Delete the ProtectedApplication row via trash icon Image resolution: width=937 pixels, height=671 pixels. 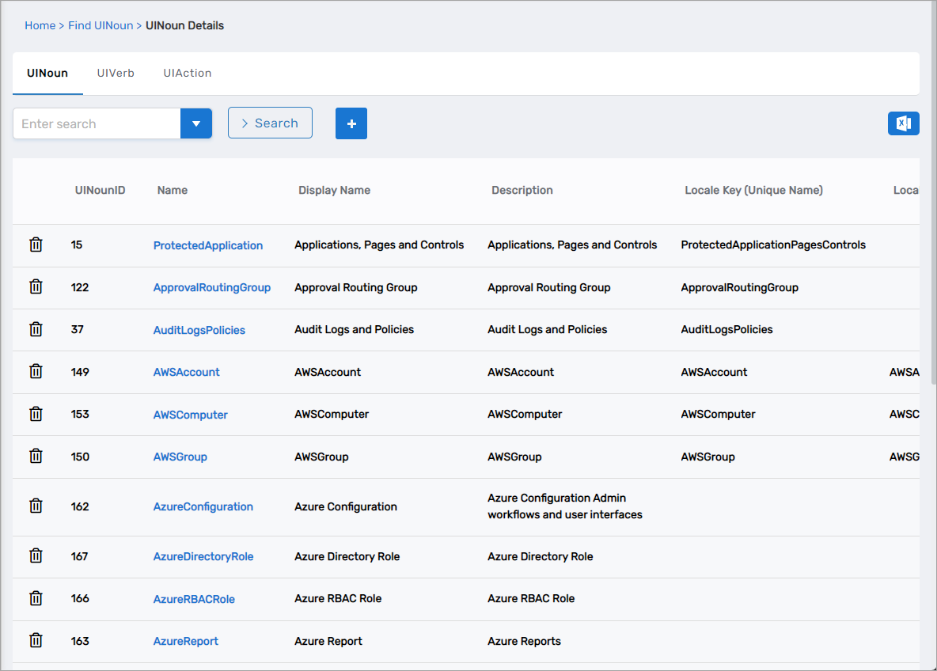coord(36,245)
